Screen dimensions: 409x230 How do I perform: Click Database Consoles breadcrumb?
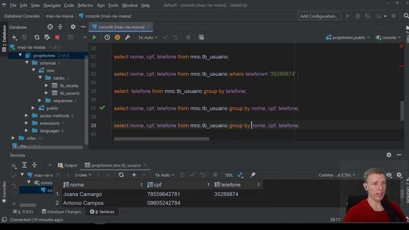(x=22, y=16)
